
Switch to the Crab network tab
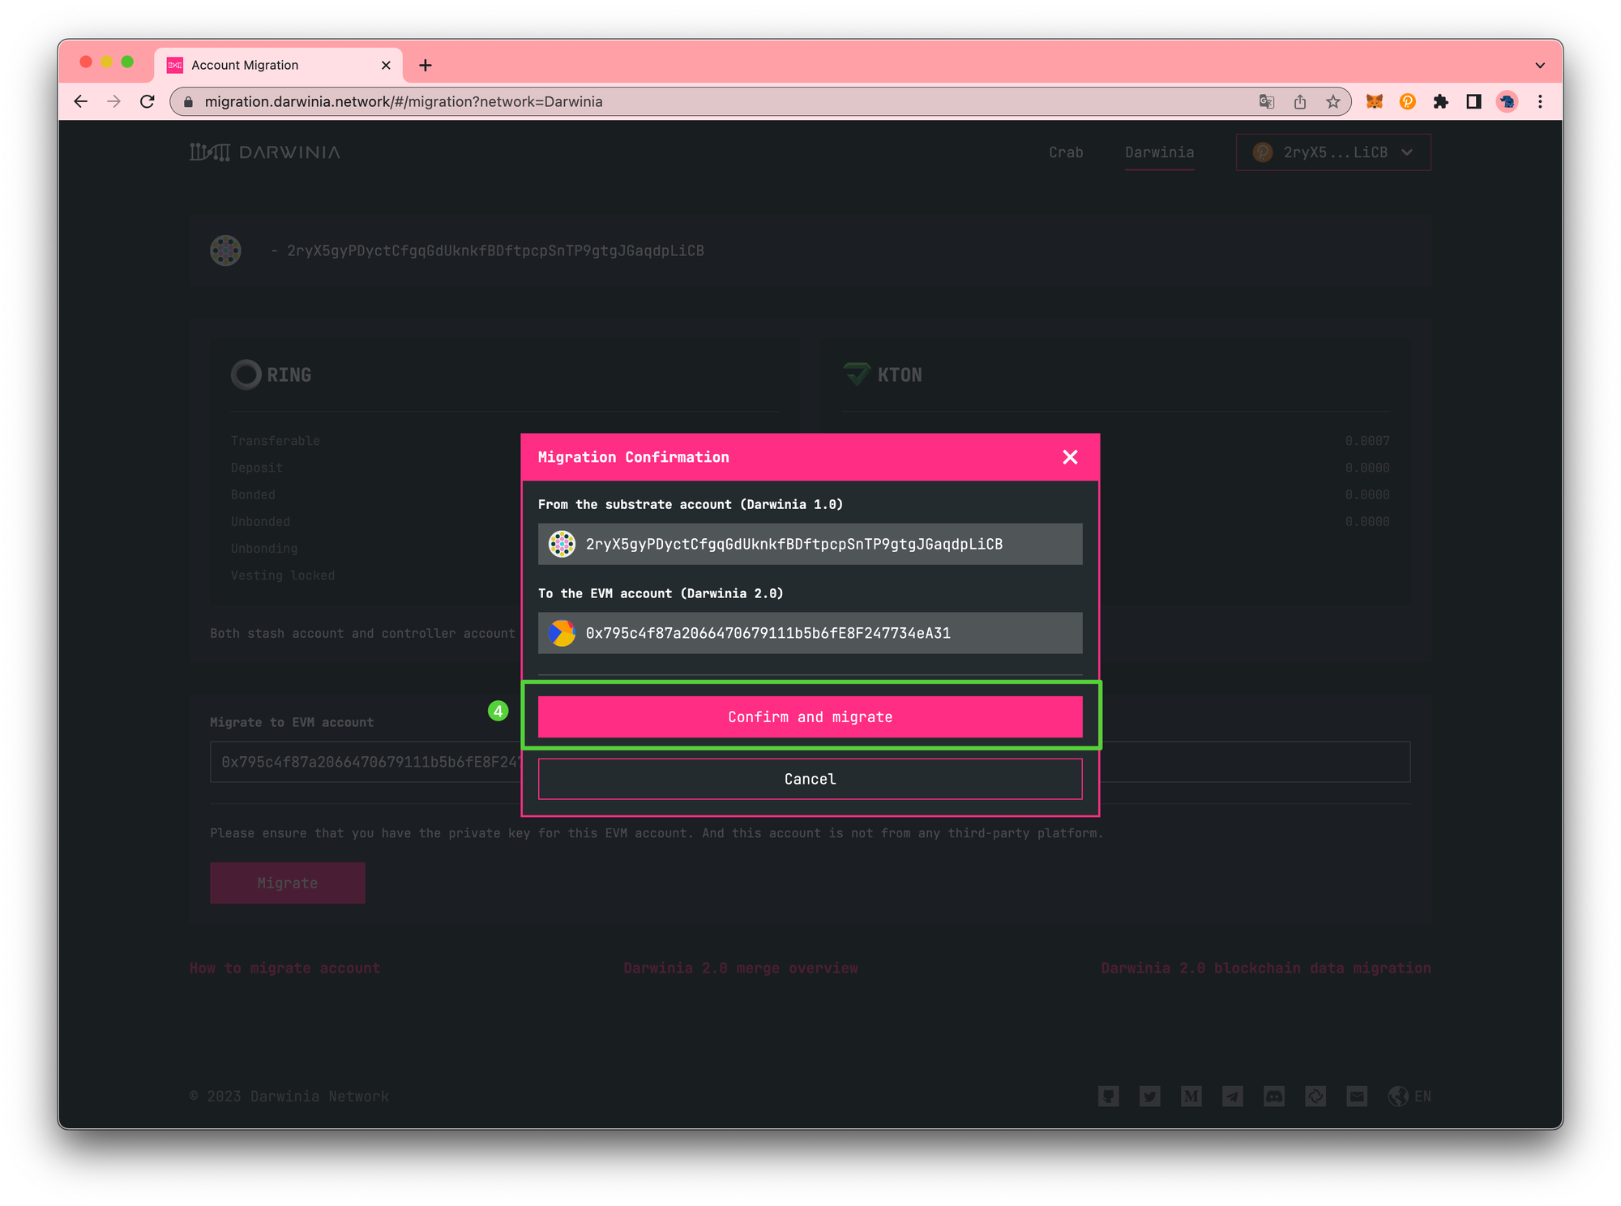tap(1066, 152)
